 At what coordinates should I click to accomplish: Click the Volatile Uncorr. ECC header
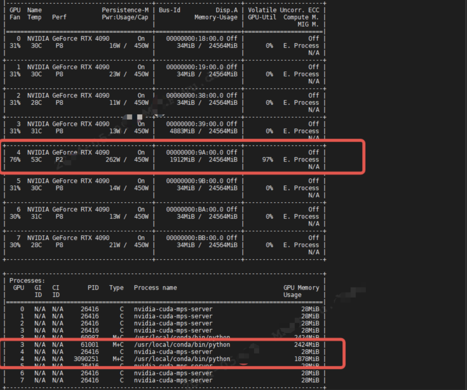tap(283, 10)
